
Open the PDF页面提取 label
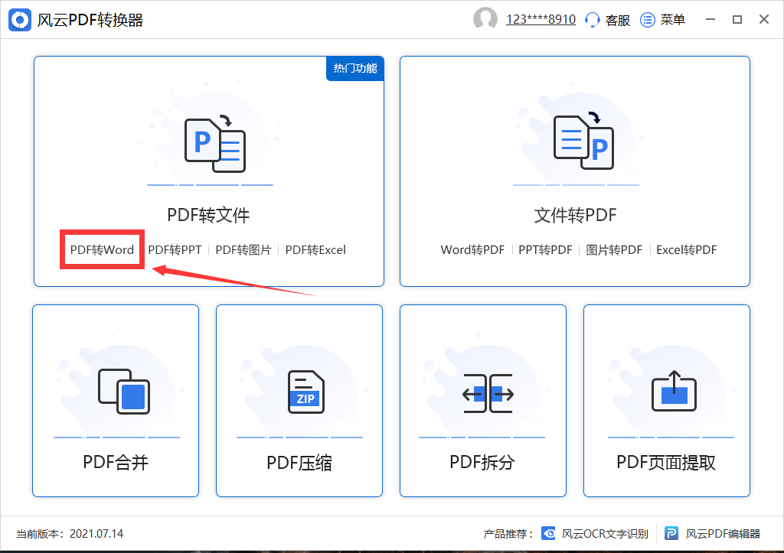666,463
